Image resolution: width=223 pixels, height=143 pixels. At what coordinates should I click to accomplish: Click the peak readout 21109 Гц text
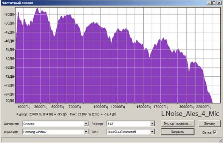coord(93,114)
